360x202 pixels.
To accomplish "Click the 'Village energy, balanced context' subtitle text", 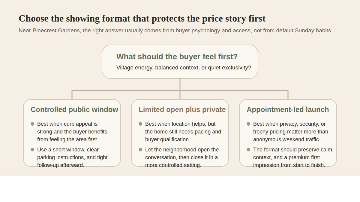I will [x=184, y=68].
